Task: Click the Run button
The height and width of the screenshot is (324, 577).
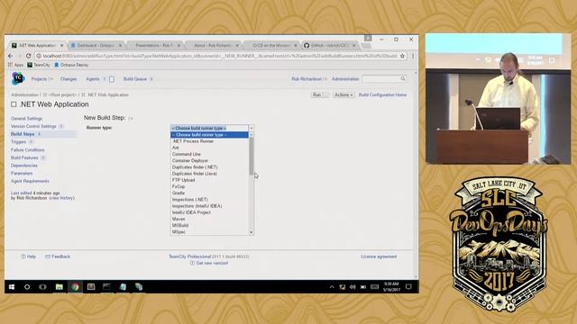Action: 316,94
